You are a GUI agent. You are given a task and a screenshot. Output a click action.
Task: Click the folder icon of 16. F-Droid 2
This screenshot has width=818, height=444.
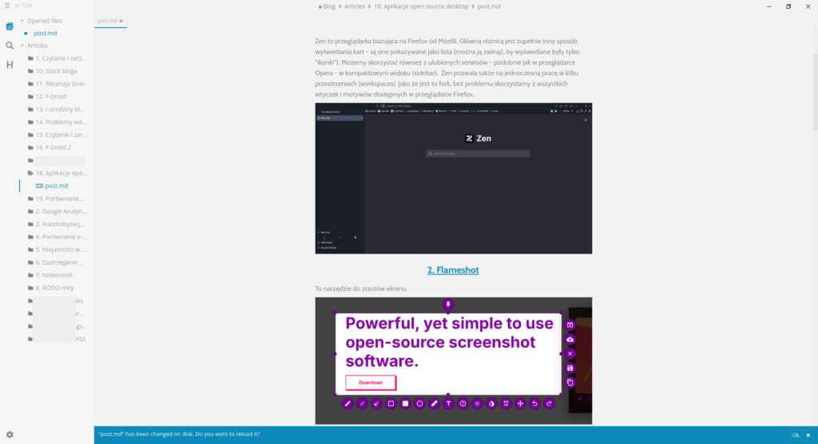30,147
